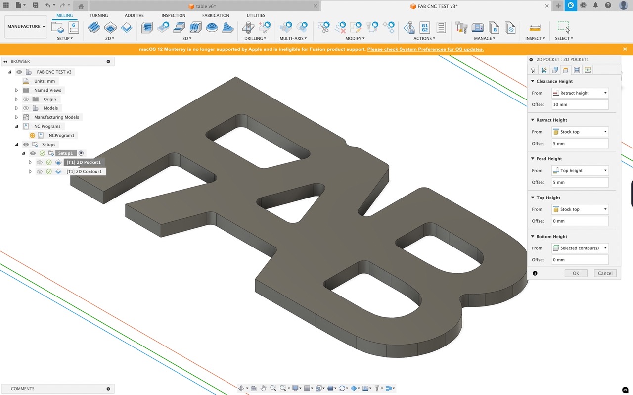
Task: Click the Retract Height Offset field
Action: [580, 144]
